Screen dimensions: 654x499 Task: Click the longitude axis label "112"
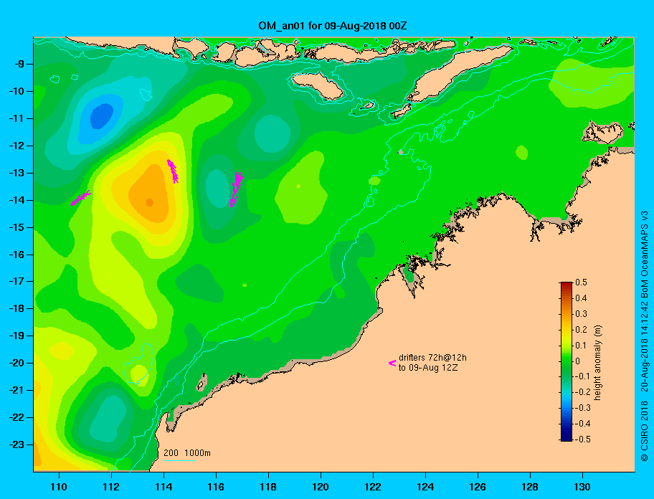pyautogui.click(x=111, y=487)
